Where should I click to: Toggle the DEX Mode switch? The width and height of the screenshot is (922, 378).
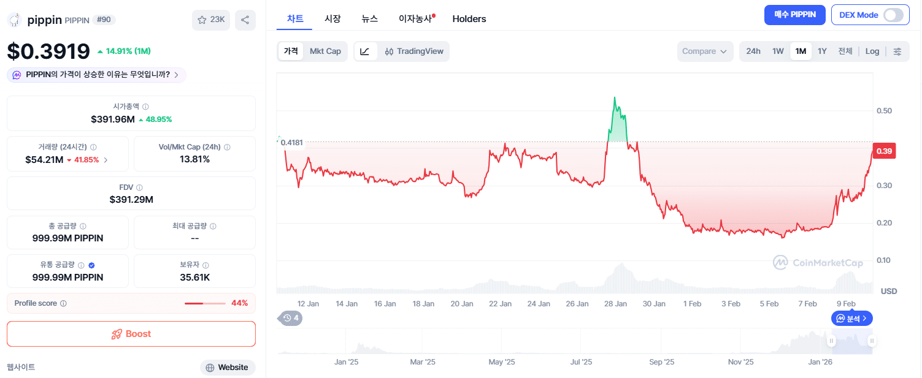point(894,15)
